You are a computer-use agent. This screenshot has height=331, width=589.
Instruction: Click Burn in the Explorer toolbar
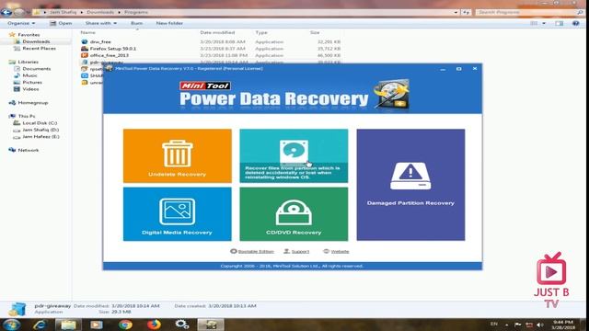(136, 23)
